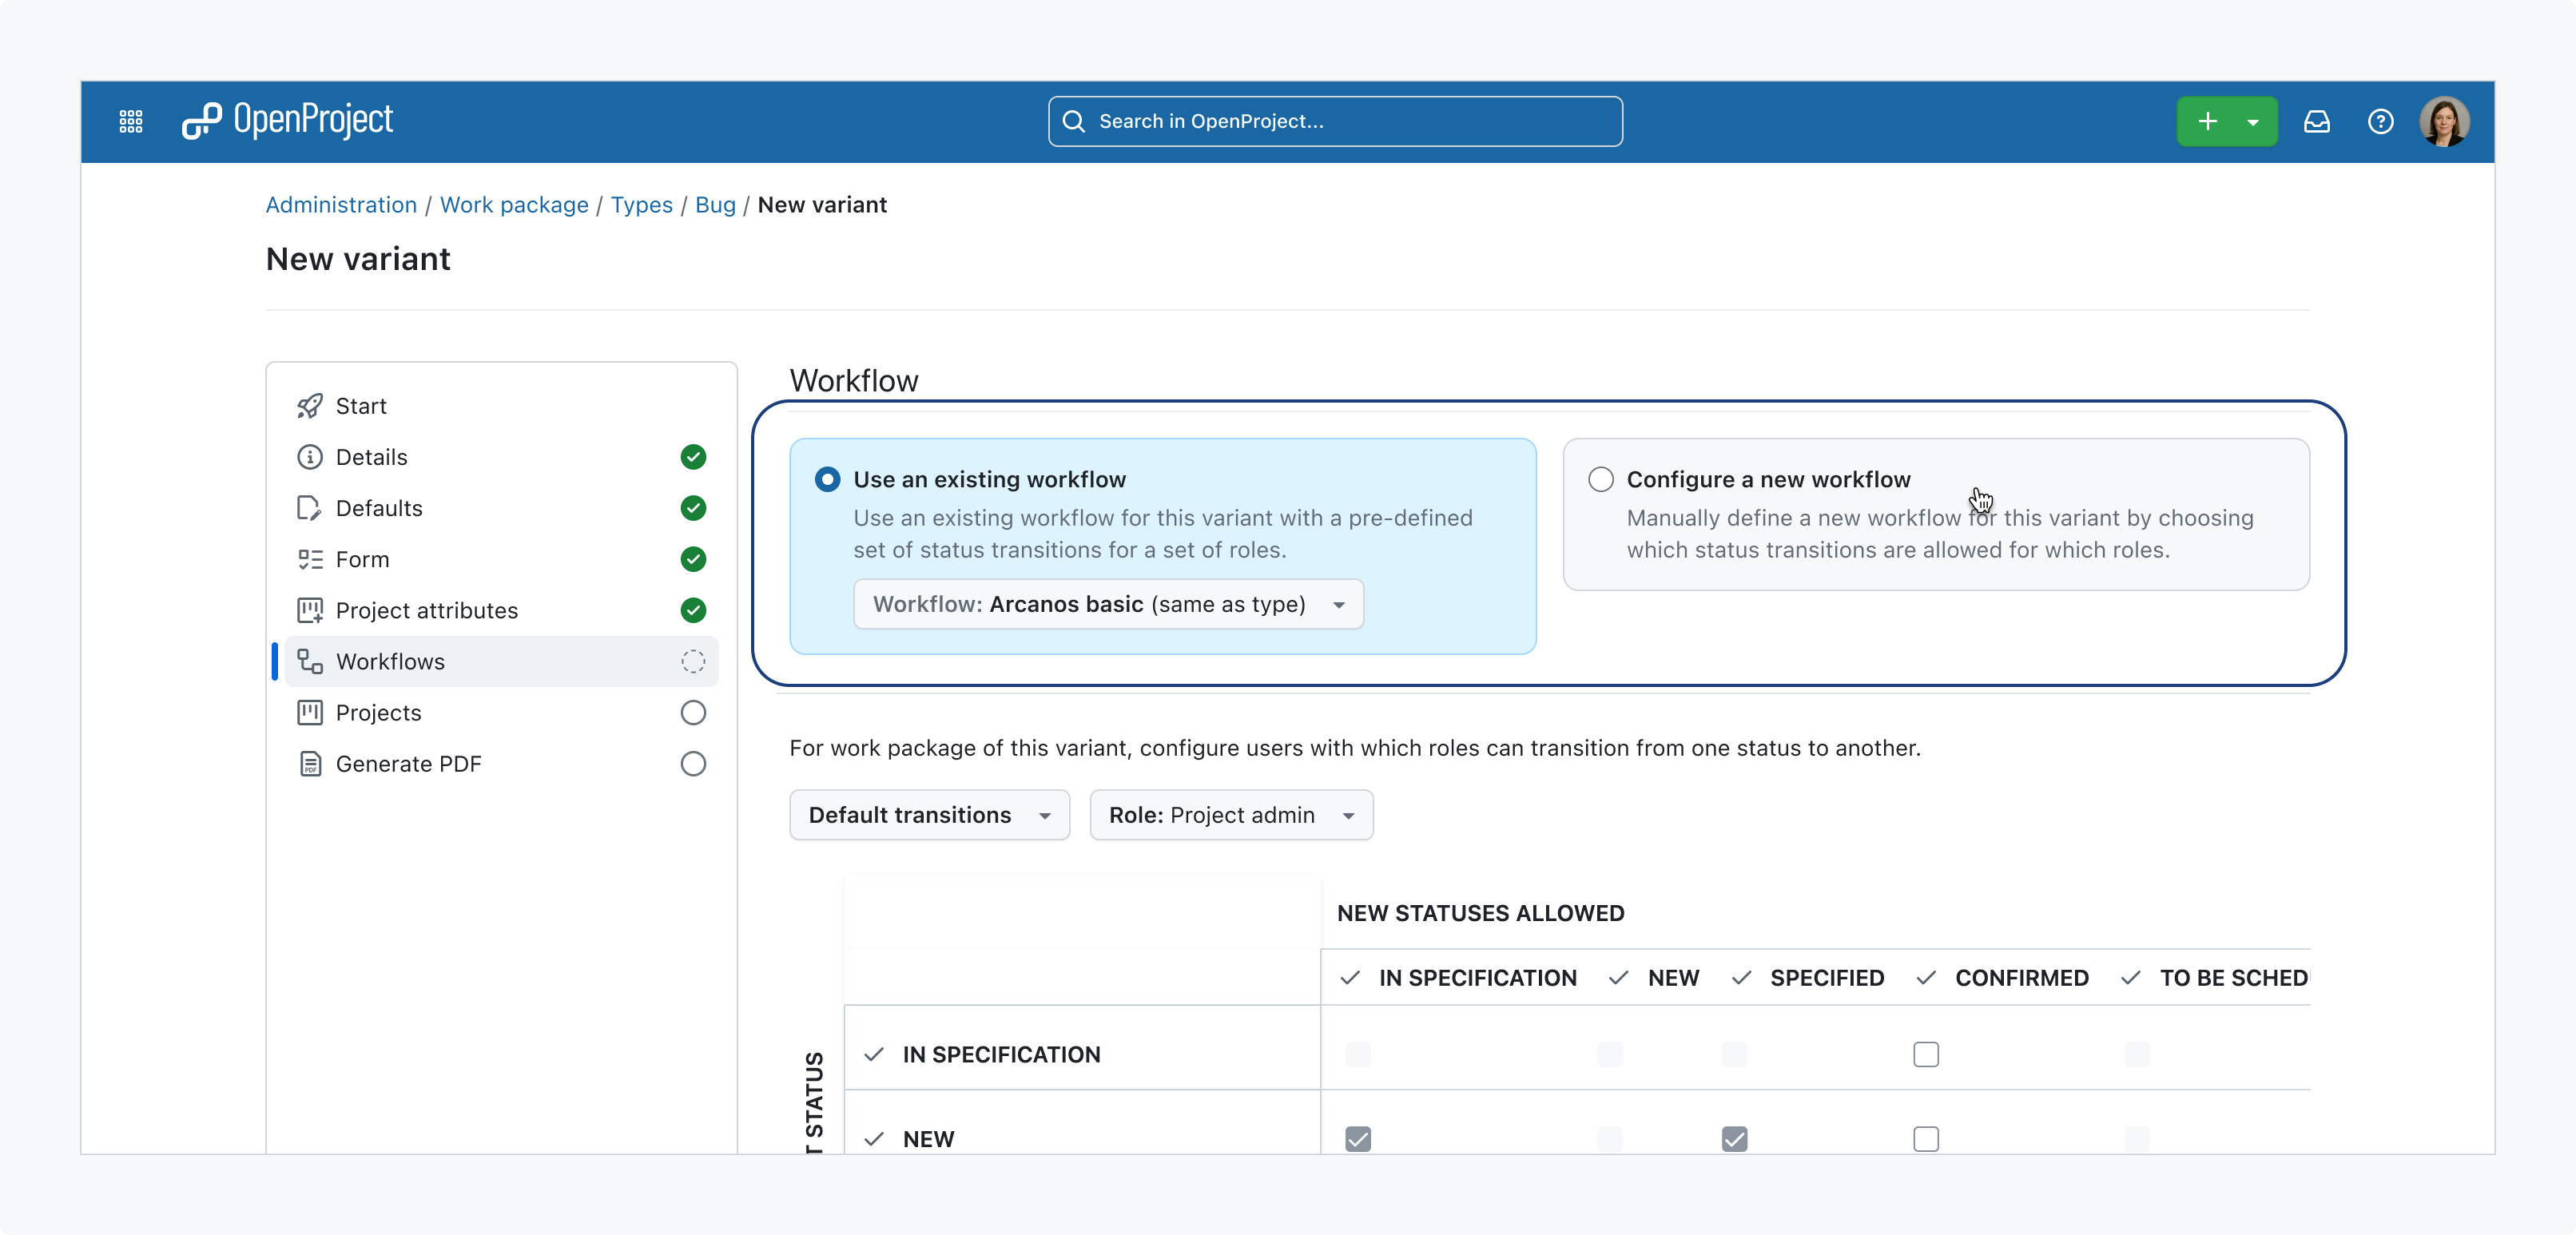Toggle all in the SPECIFIED column checkmark

tap(1741, 978)
